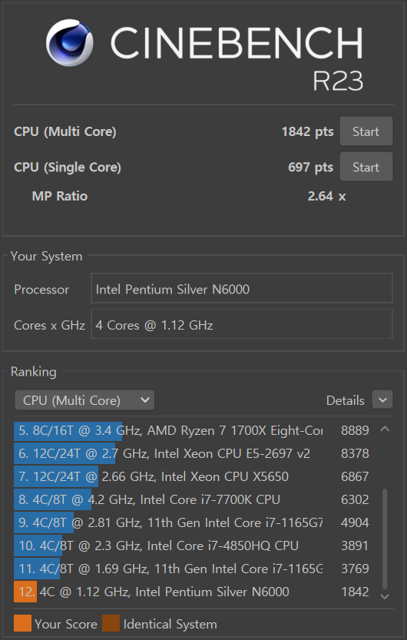The width and height of the screenshot is (407, 640).
Task: Click the Details label
Action: click(345, 400)
